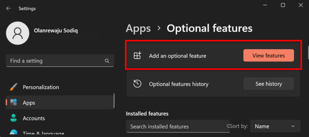
Task: Open the Personalization settings page
Action: [41, 87]
